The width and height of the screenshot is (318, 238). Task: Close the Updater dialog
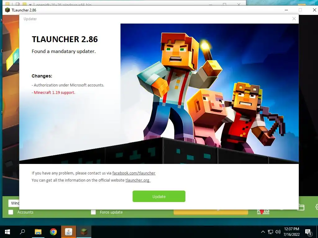pos(294,19)
